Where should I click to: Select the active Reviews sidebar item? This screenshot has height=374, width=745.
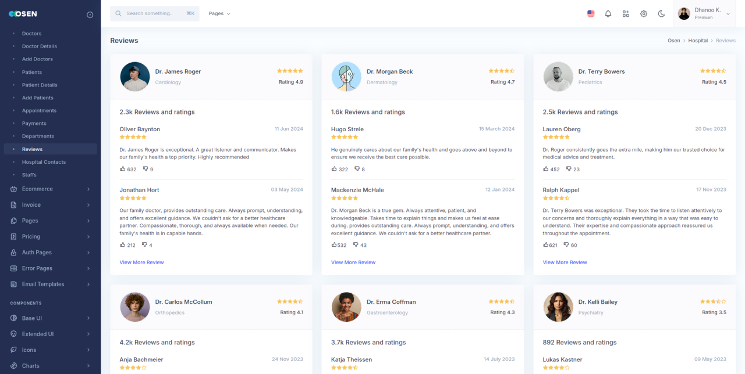click(50, 149)
